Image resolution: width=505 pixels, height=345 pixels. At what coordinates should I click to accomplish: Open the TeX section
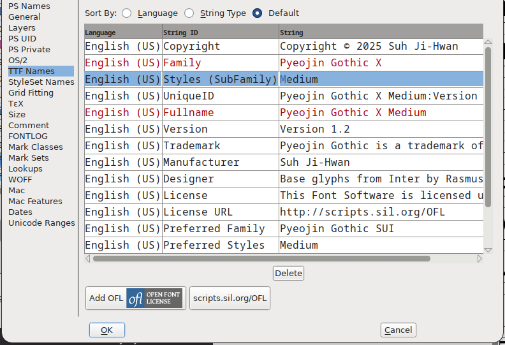16,104
